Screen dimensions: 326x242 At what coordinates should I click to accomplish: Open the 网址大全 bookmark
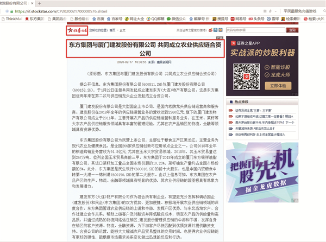click(135, 19)
